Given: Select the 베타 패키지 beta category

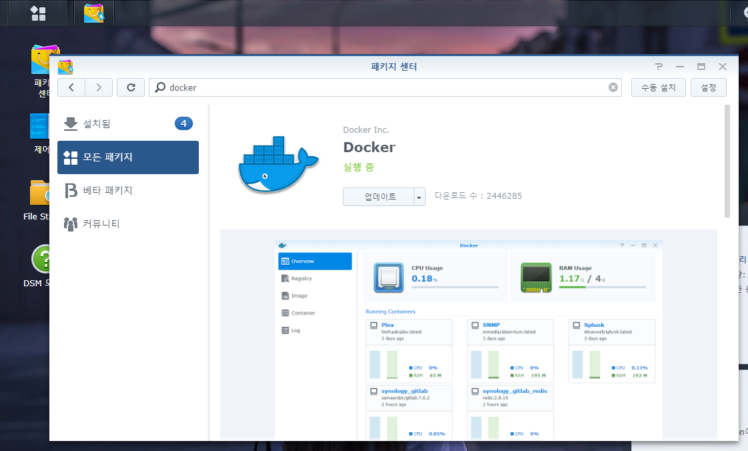Looking at the screenshot, I should (128, 191).
